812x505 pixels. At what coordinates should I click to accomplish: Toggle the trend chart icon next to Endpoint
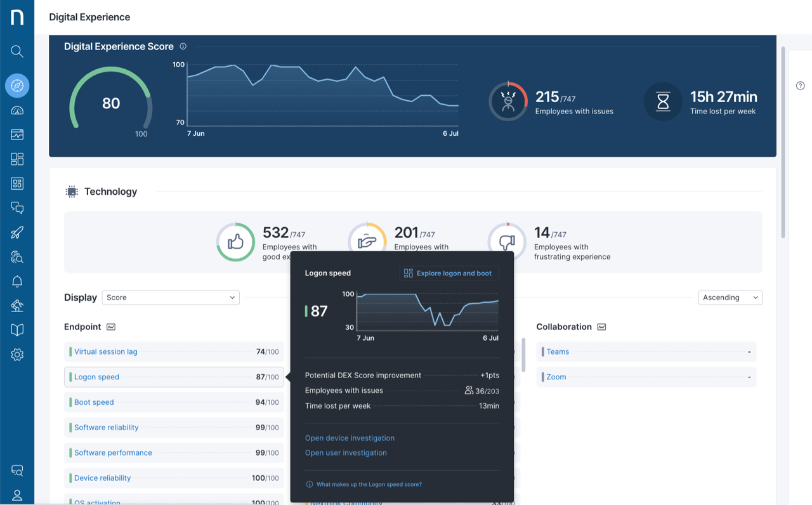111,327
